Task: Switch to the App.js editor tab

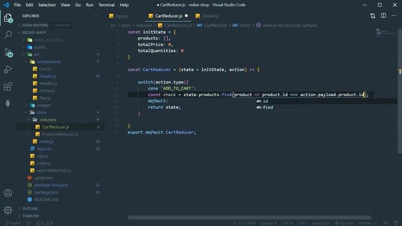Action: coord(121,16)
